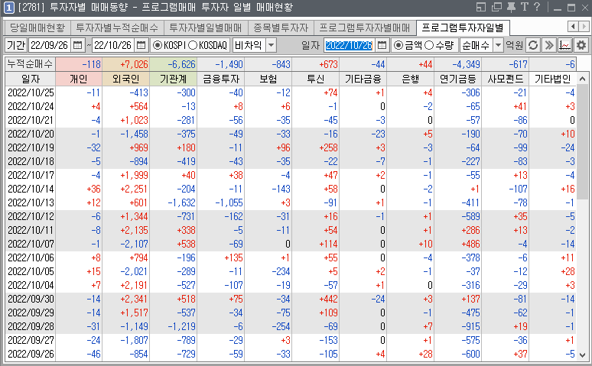Expand the 순매수 dropdown

pyautogui.click(x=498, y=45)
